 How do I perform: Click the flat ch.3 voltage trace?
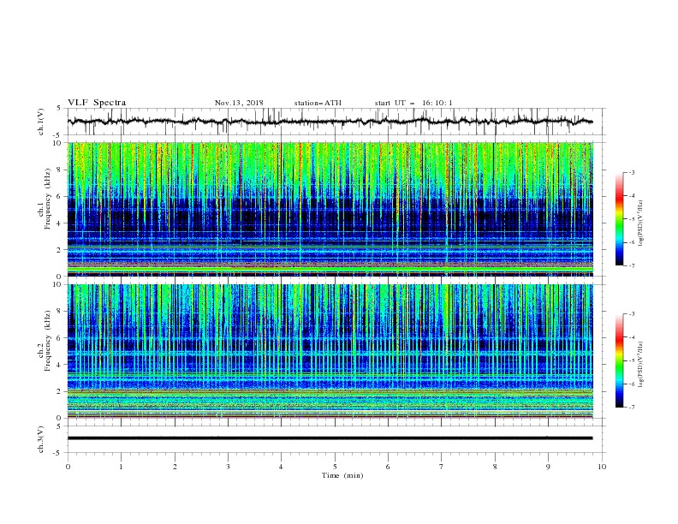[x=330, y=438]
